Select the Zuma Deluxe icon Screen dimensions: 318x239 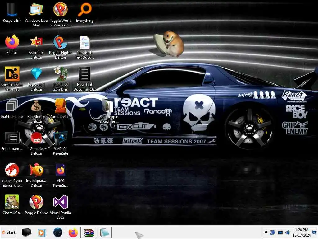point(61,109)
